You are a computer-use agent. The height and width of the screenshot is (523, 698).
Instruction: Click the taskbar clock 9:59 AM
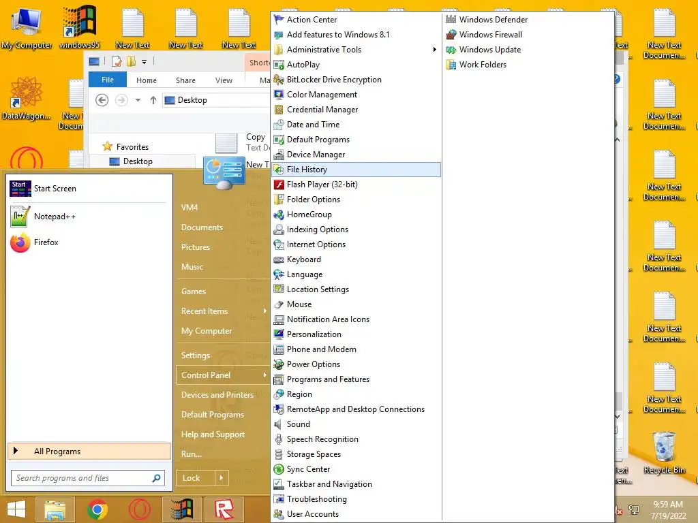click(x=668, y=505)
